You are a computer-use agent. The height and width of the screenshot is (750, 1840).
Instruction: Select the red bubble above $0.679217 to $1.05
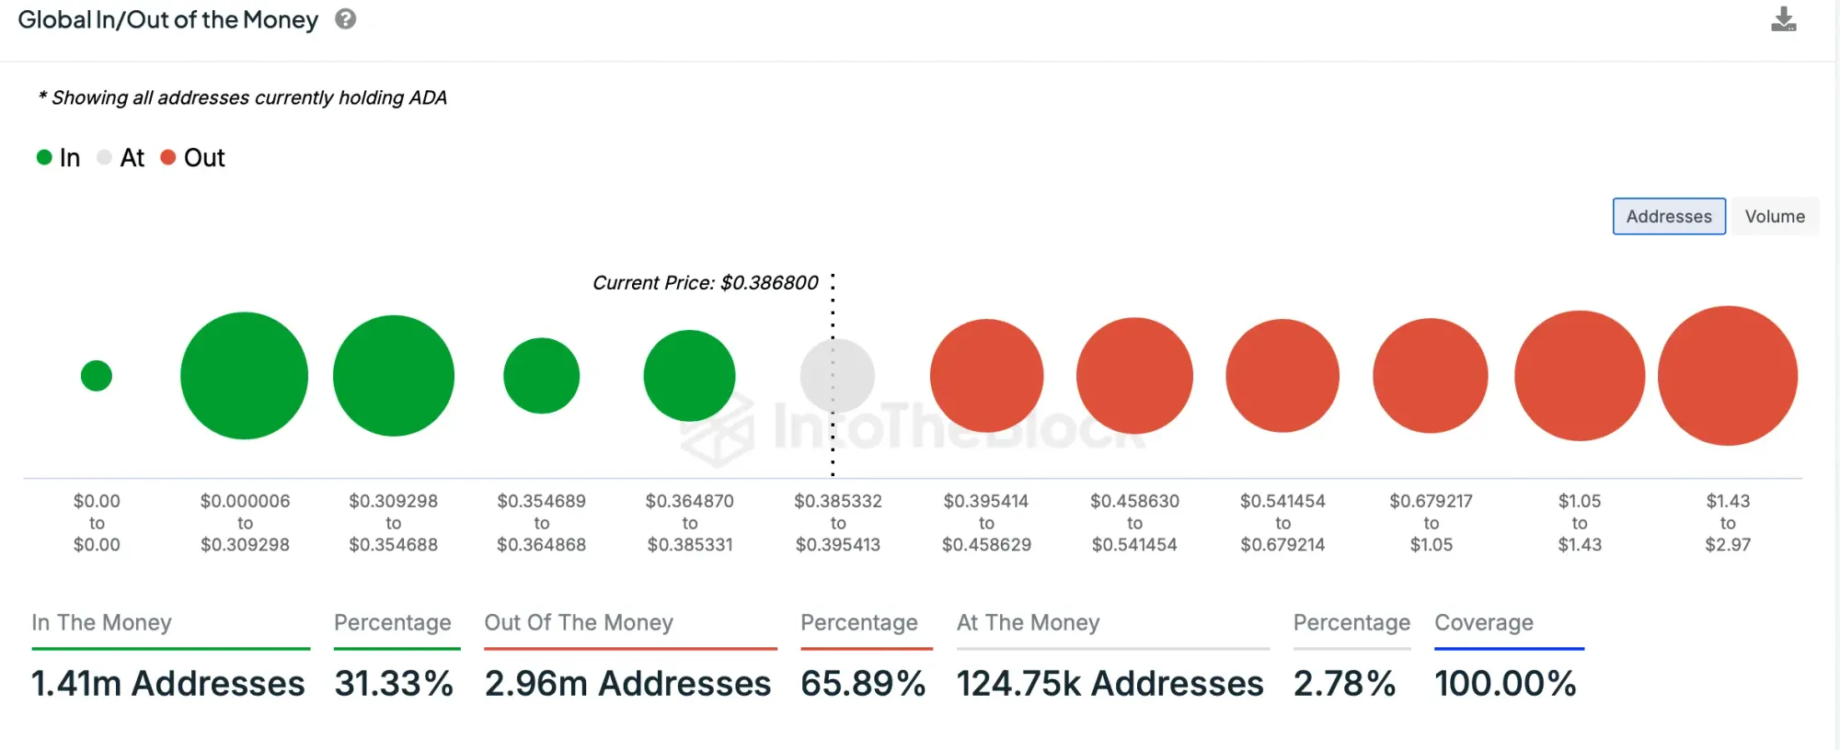coord(1431,376)
